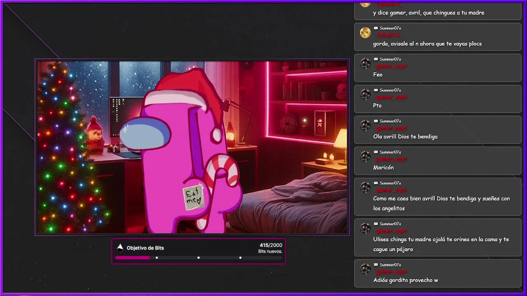This screenshot has width=527, height=296.
Task: Click the red username above "Ola avrill Dios" message
Action: (391, 128)
